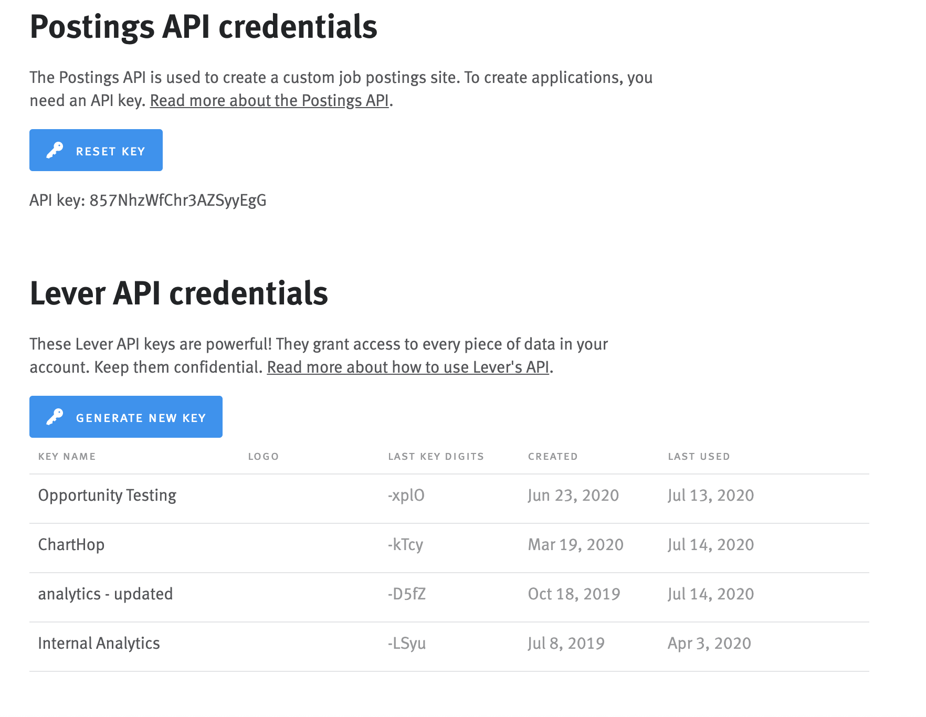
Task: Click Generate New Key button
Action: coord(126,417)
